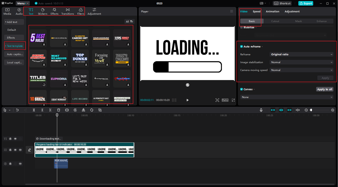Open the Menu dropdown
The image size is (338, 187).
(x=23, y=3)
